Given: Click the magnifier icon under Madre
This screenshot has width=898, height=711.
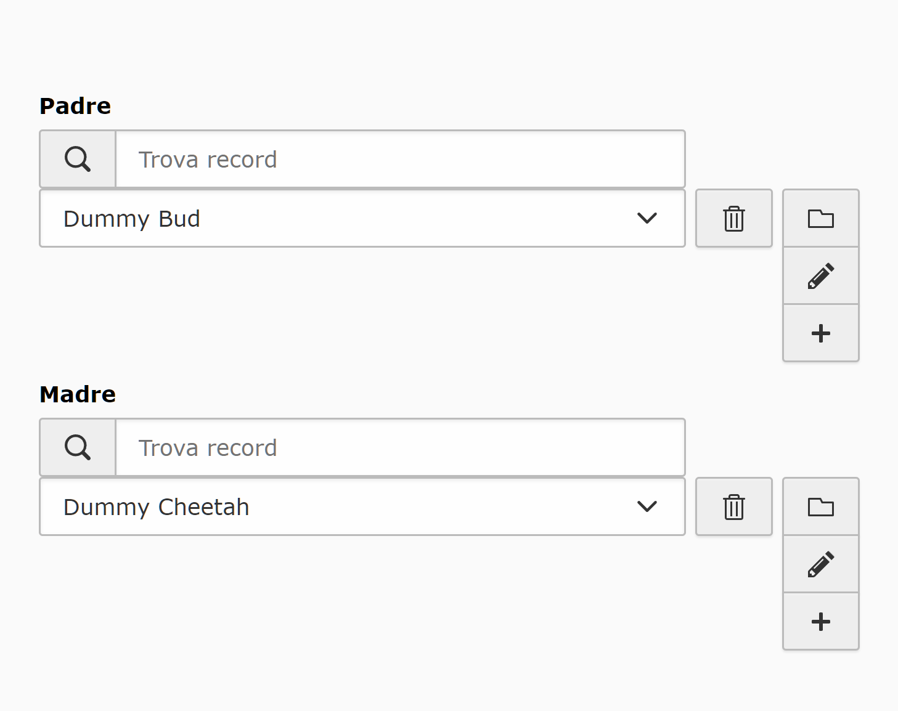Looking at the screenshot, I should [x=78, y=447].
